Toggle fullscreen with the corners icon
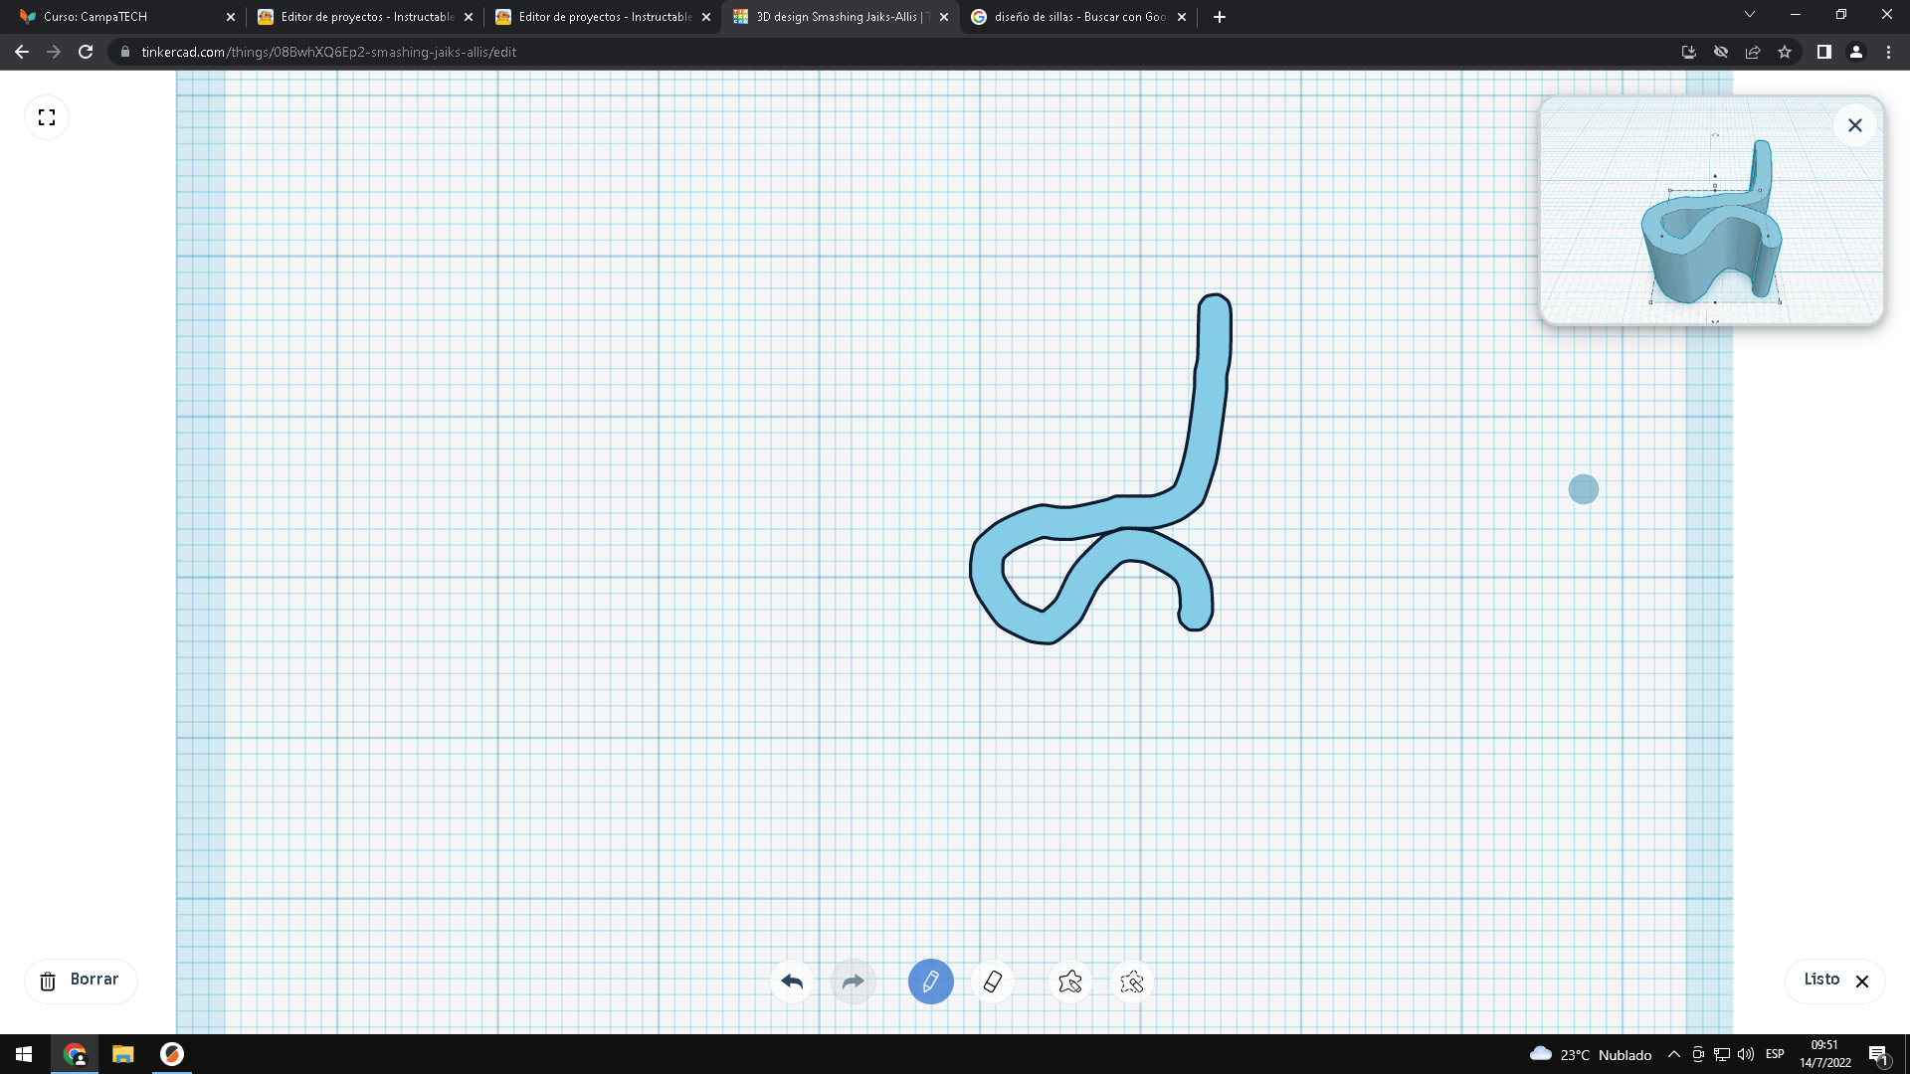The image size is (1910, 1074). [x=47, y=117]
